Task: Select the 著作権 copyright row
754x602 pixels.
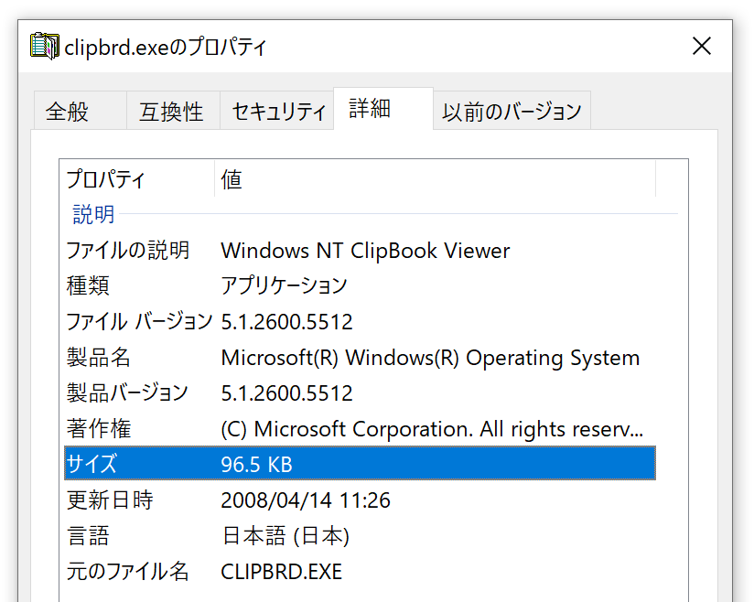Action: tap(360, 428)
